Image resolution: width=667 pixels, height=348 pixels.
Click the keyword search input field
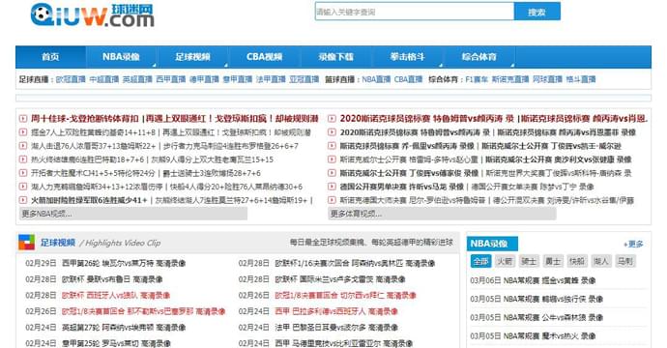pos(415,12)
